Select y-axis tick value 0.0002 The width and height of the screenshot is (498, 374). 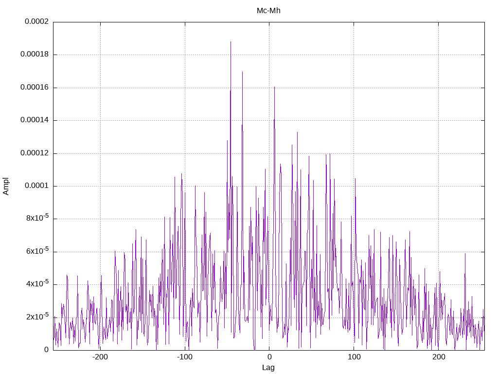point(37,21)
